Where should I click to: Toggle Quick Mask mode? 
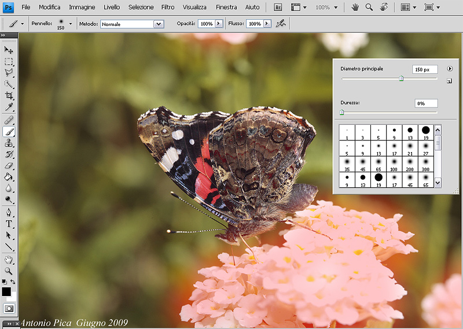(9, 309)
